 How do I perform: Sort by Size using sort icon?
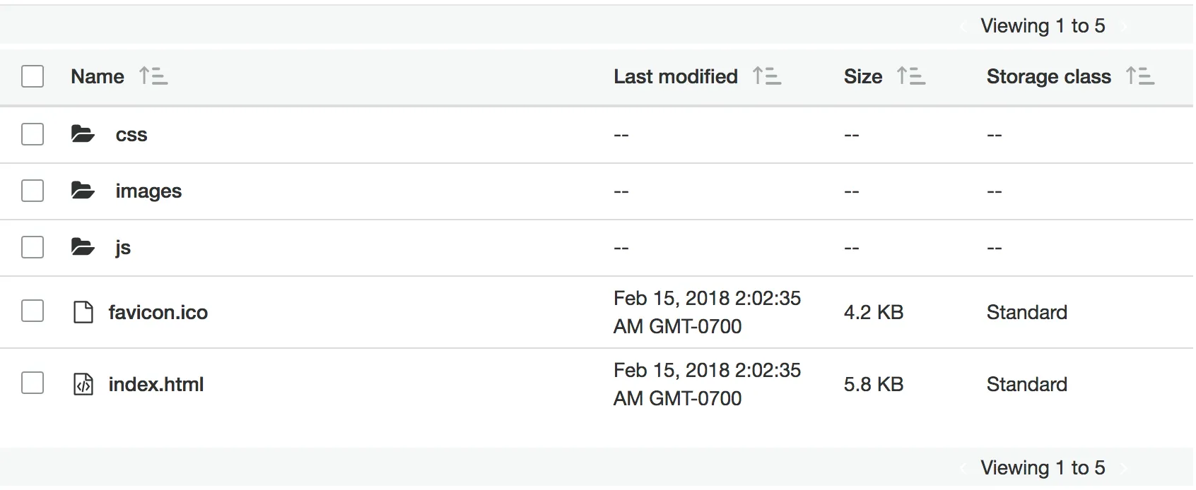(x=911, y=76)
